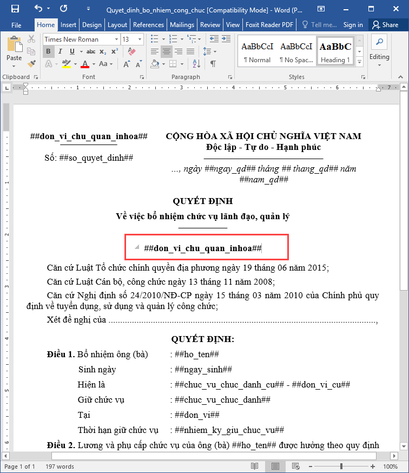Apply the Heading 1 style thumbnail
The width and height of the screenshot is (409, 473).
click(335, 51)
